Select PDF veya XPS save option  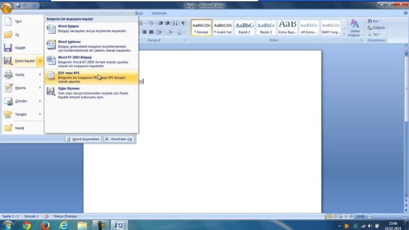pyautogui.click(x=91, y=77)
